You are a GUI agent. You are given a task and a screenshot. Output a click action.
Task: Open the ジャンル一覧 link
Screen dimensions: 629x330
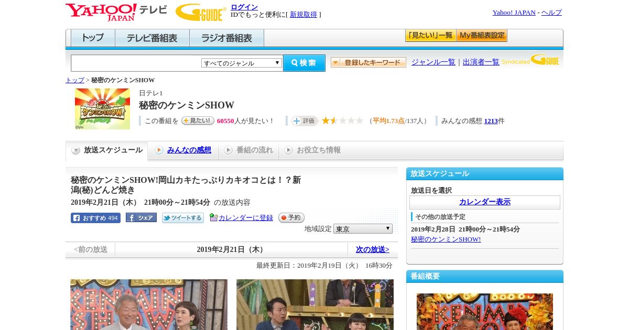pyautogui.click(x=433, y=62)
